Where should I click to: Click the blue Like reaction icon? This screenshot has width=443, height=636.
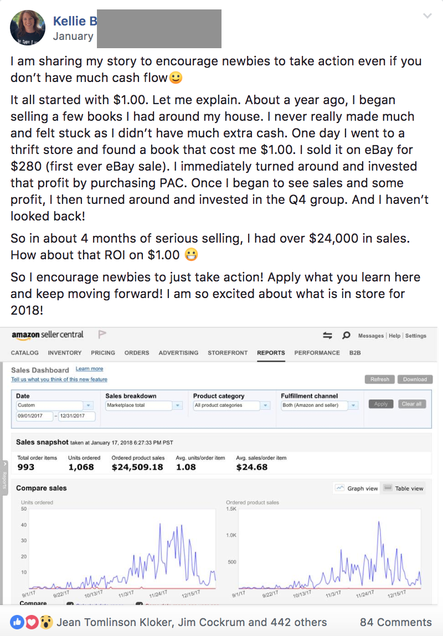pyautogui.click(x=17, y=622)
